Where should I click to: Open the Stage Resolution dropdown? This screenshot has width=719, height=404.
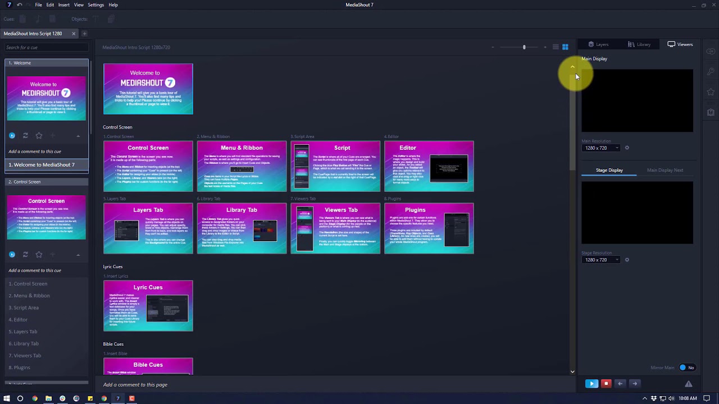(601, 260)
